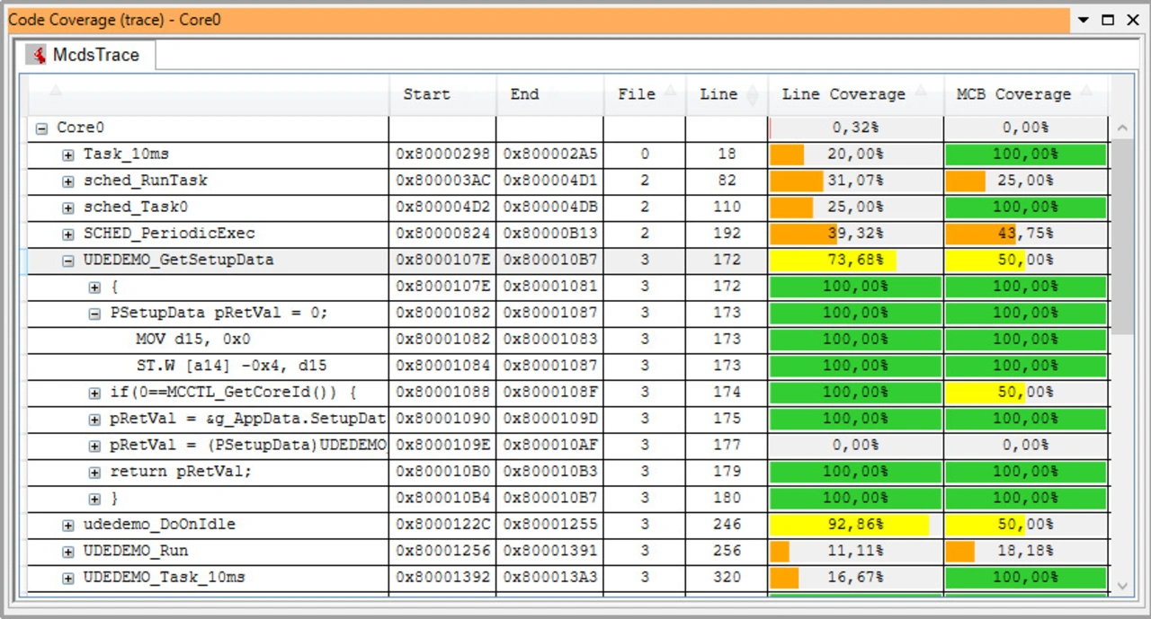Expand the sched_RunTask node
Image resolution: width=1151 pixels, height=619 pixels.
click(68, 181)
